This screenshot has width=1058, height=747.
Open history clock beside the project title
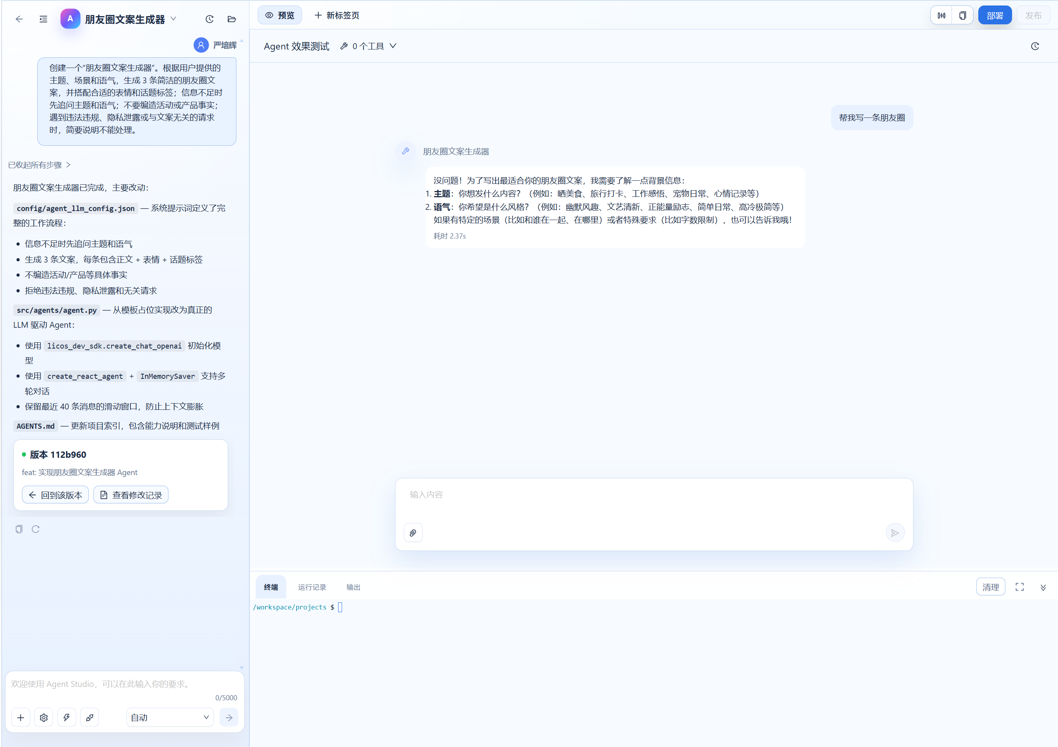point(210,19)
